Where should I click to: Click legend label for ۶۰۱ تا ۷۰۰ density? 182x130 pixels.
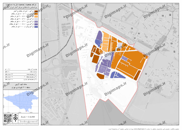22,19
